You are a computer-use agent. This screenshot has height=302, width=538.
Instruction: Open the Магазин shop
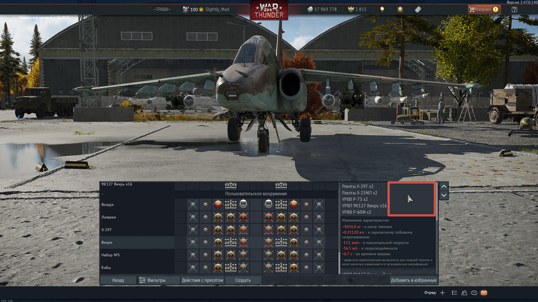pos(483,9)
